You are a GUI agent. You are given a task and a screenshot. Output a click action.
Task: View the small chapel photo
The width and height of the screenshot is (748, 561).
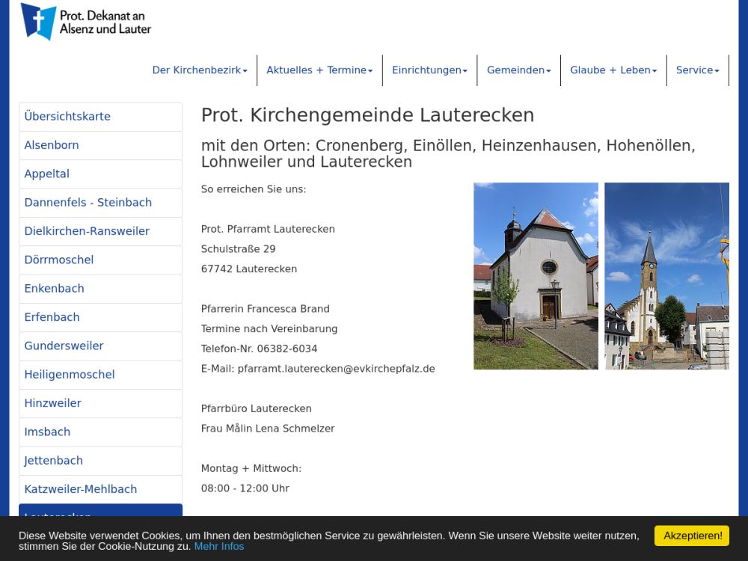click(x=536, y=276)
